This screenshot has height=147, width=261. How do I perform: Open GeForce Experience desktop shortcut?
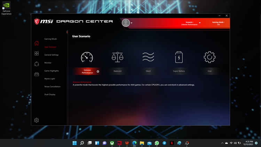pyautogui.click(x=7, y=8)
